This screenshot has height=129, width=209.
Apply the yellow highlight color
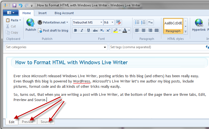[x=116, y=30]
